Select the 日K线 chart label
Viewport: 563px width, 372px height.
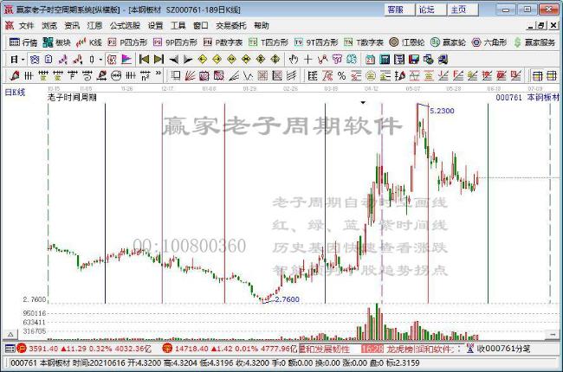(15, 93)
